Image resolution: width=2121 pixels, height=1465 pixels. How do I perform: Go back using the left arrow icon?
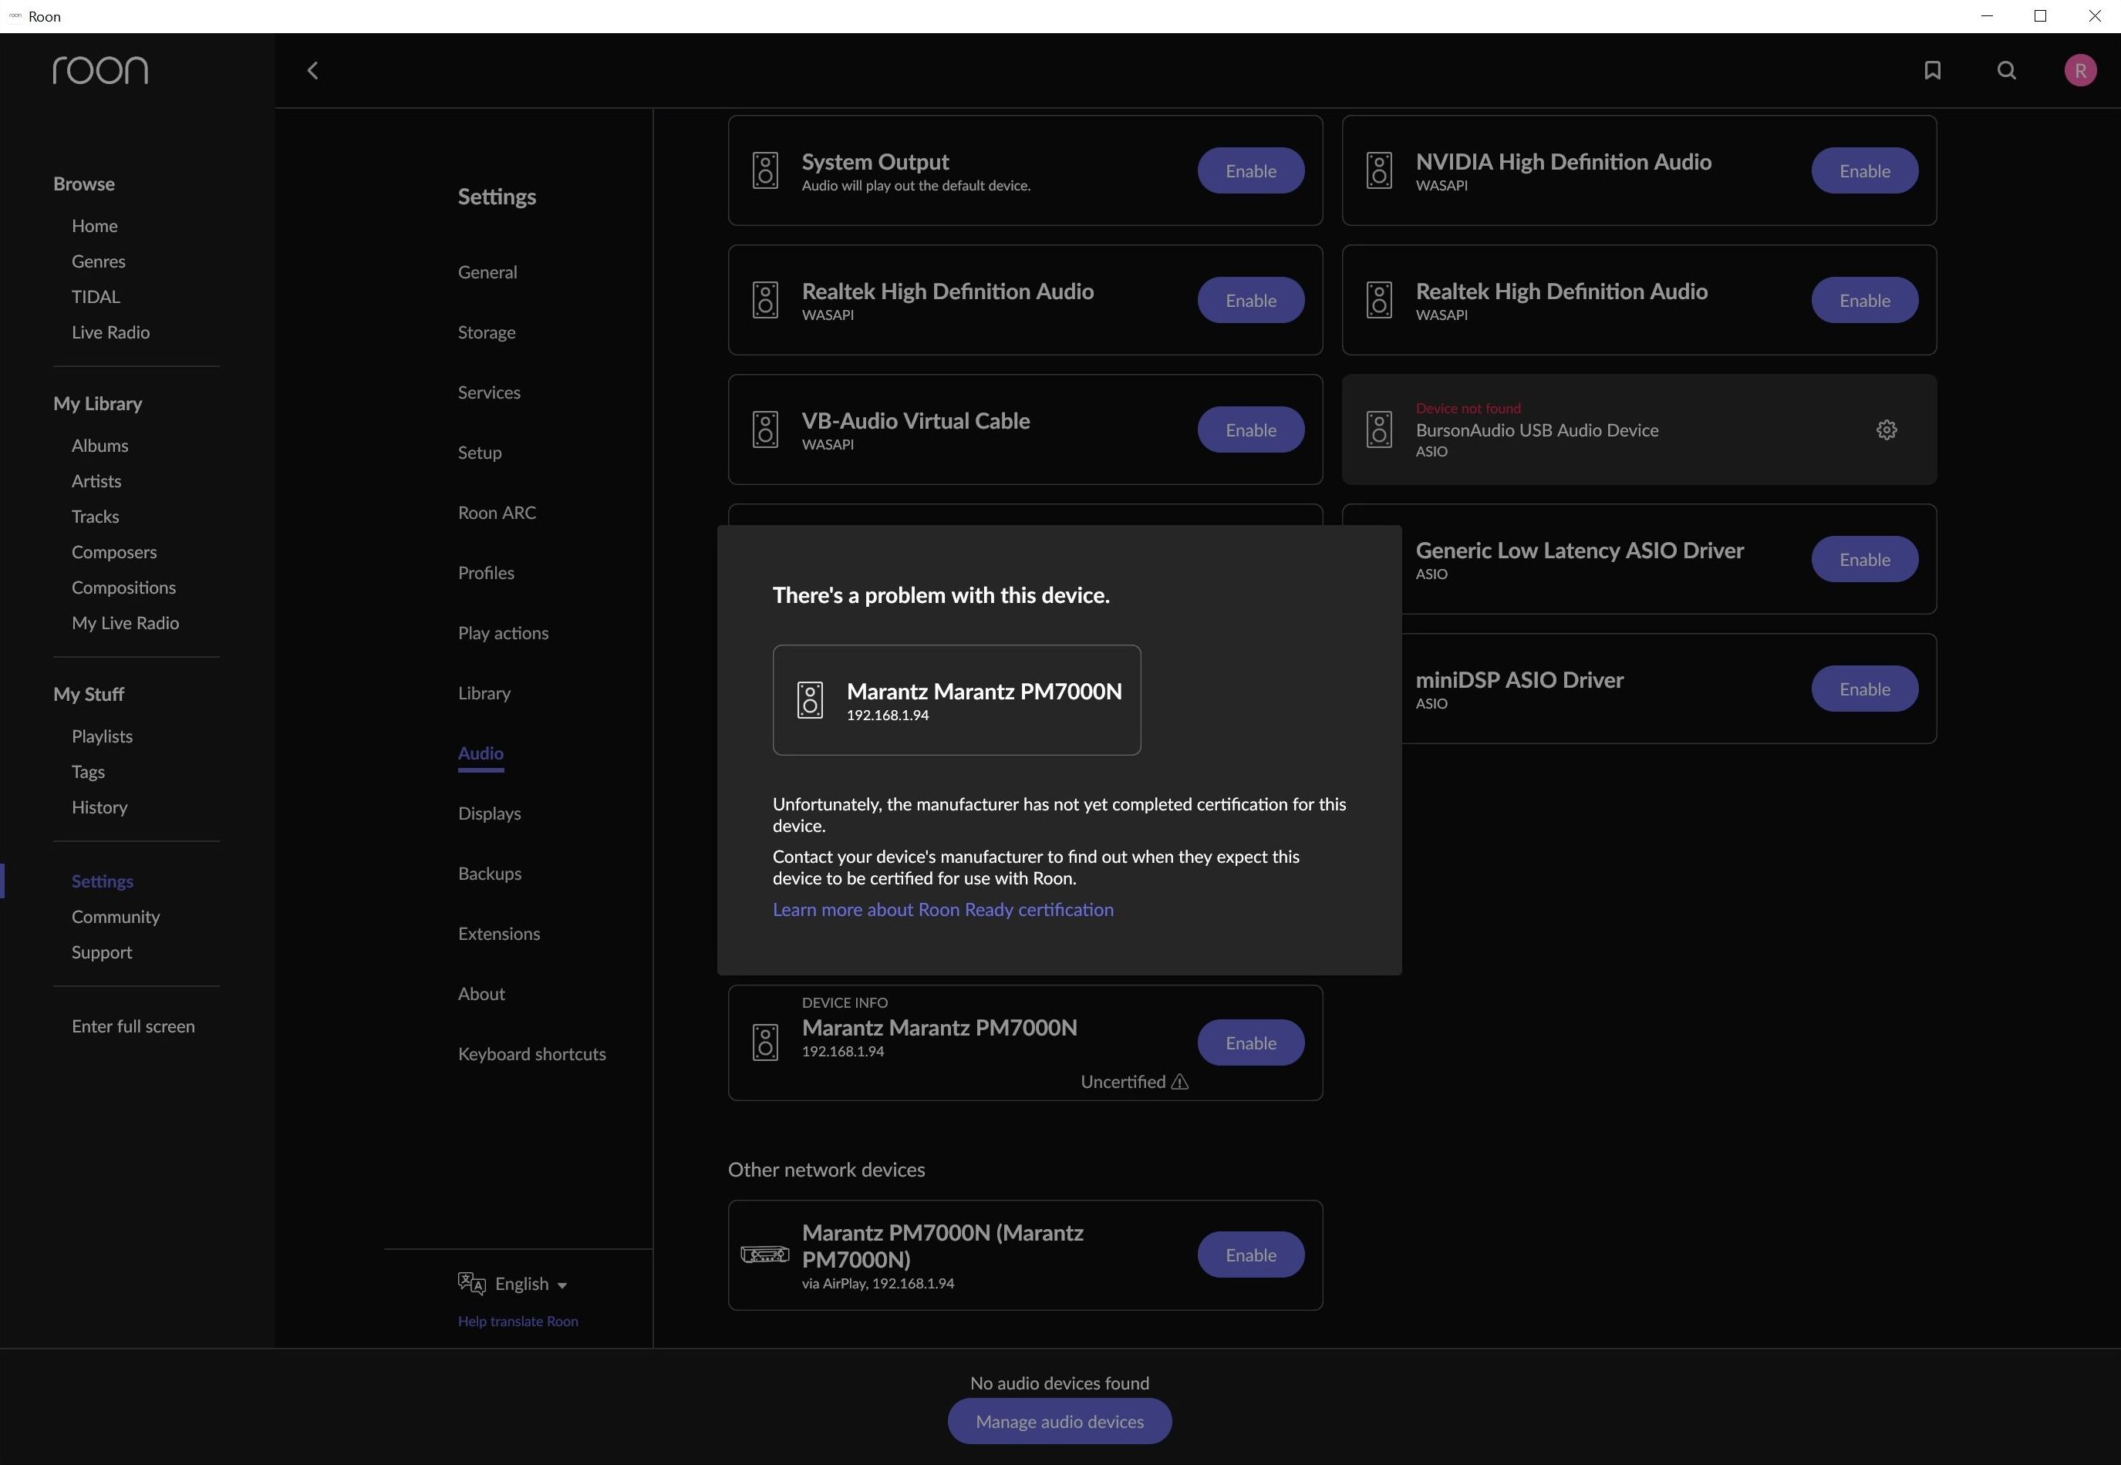[313, 71]
